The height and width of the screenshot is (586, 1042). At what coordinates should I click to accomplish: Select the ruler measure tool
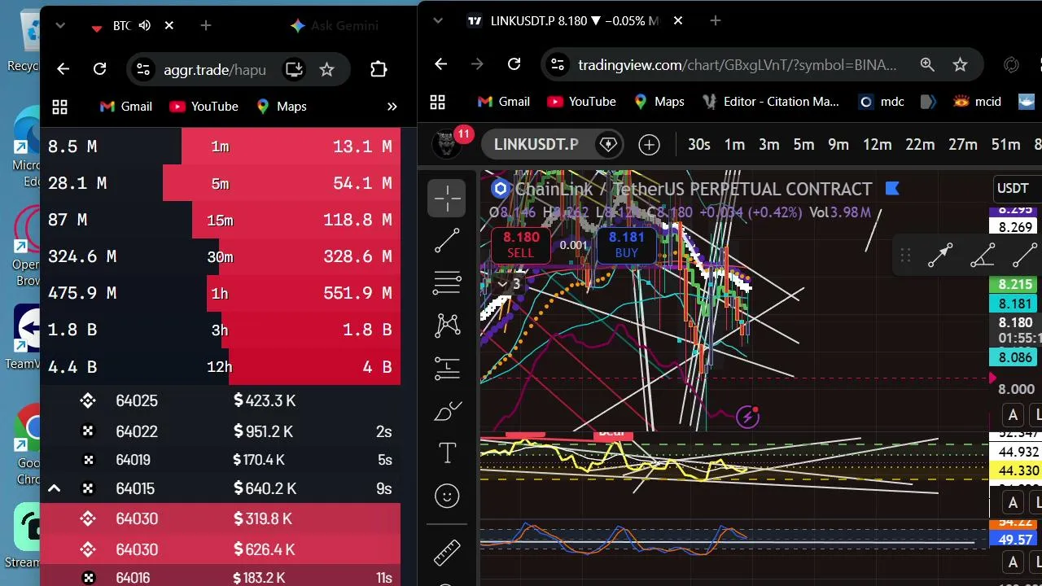[x=447, y=553]
